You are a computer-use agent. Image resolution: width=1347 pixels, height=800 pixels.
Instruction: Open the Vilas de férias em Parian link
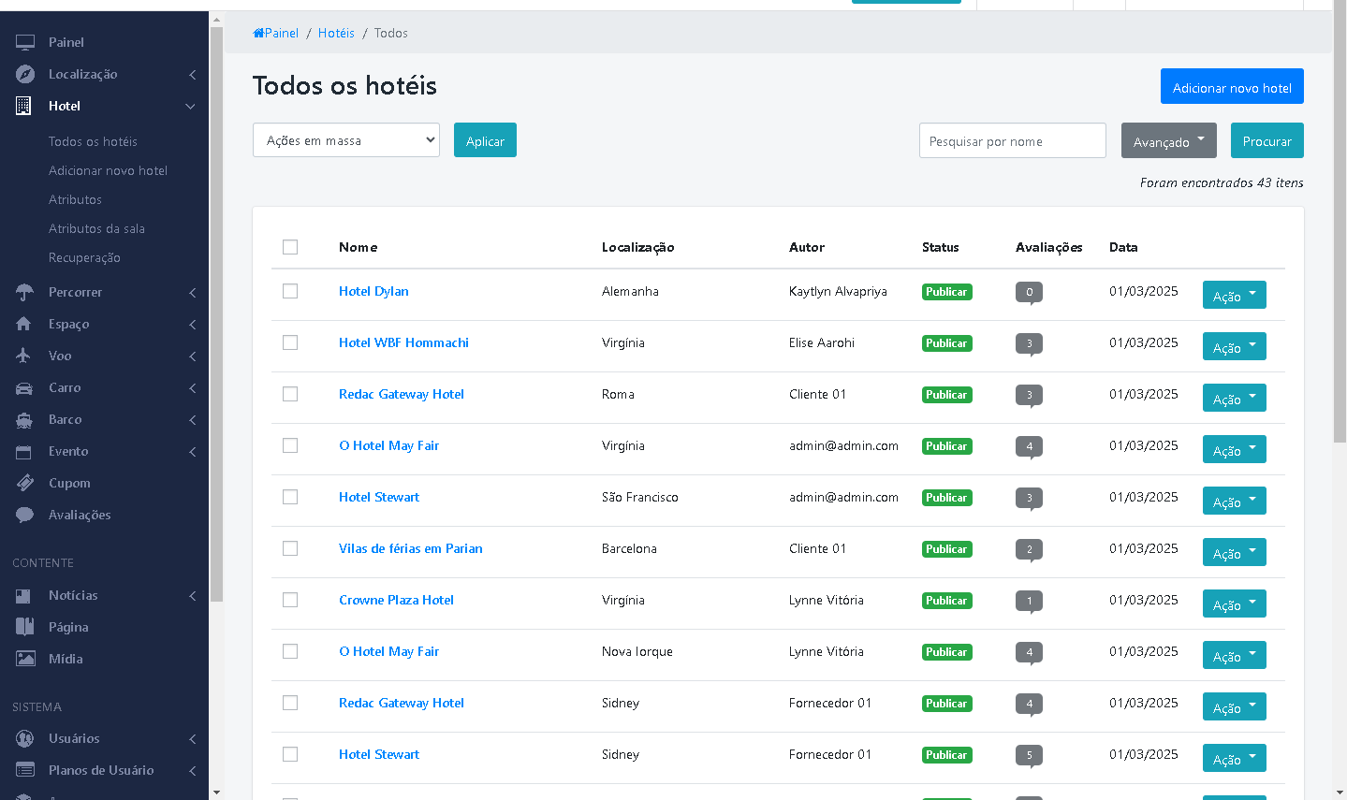pos(410,548)
